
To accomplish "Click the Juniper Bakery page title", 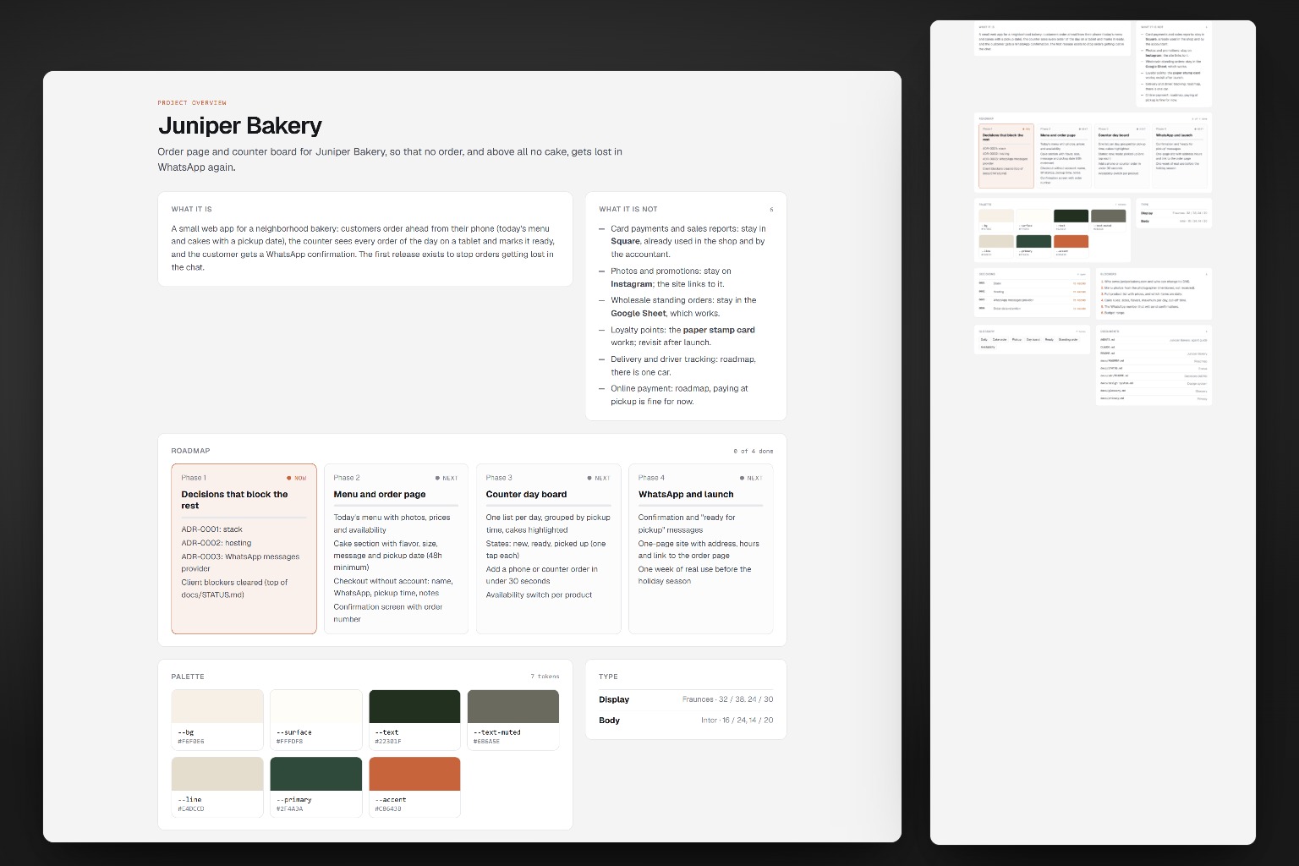I will pyautogui.click(x=240, y=126).
